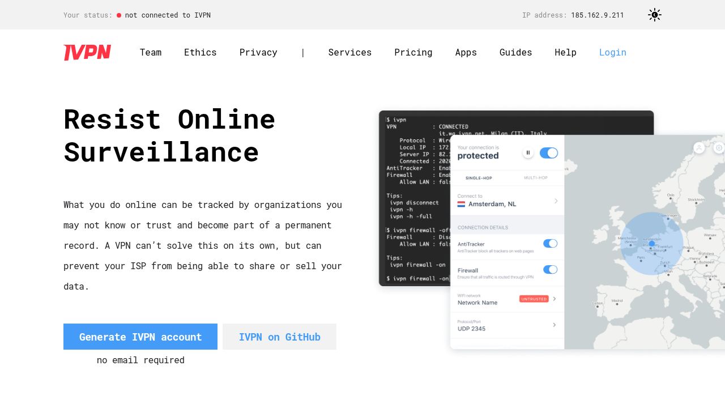
Task: Toggle the AntiTracker switch
Action: coord(551,243)
